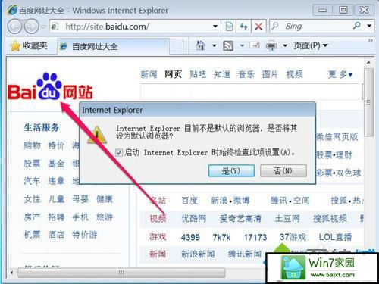Open the recent pages dropdown beside Forward
This screenshot has width=379, height=284.
(x=43, y=27)
